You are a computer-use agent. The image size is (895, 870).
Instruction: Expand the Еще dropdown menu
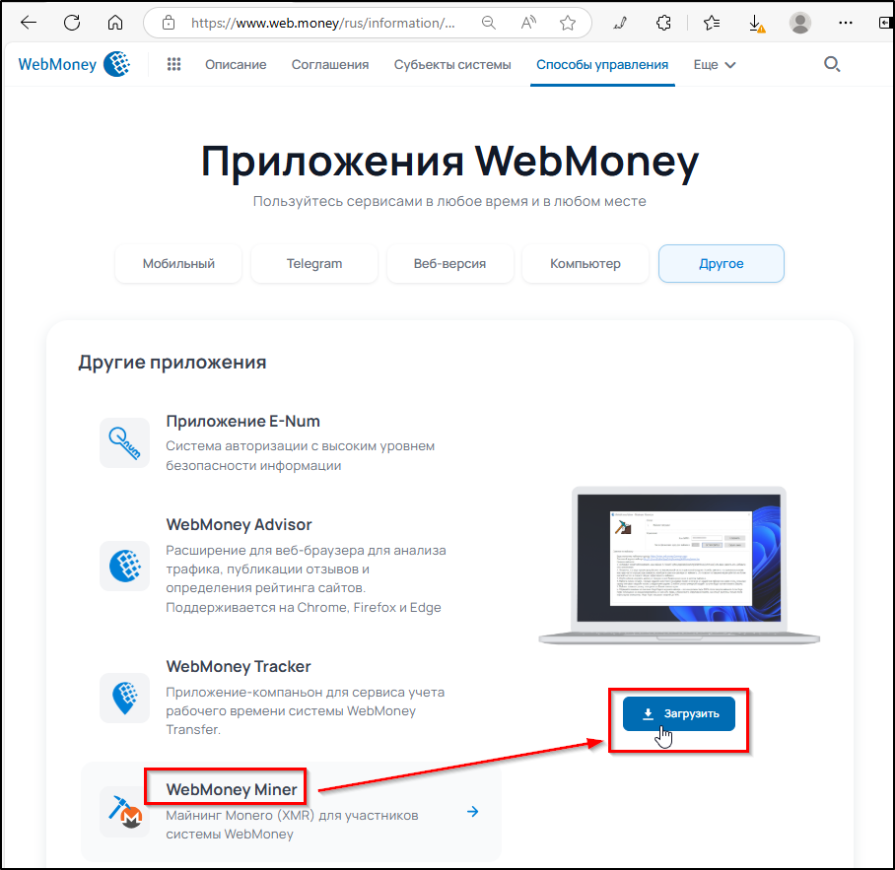click(714, 65)
